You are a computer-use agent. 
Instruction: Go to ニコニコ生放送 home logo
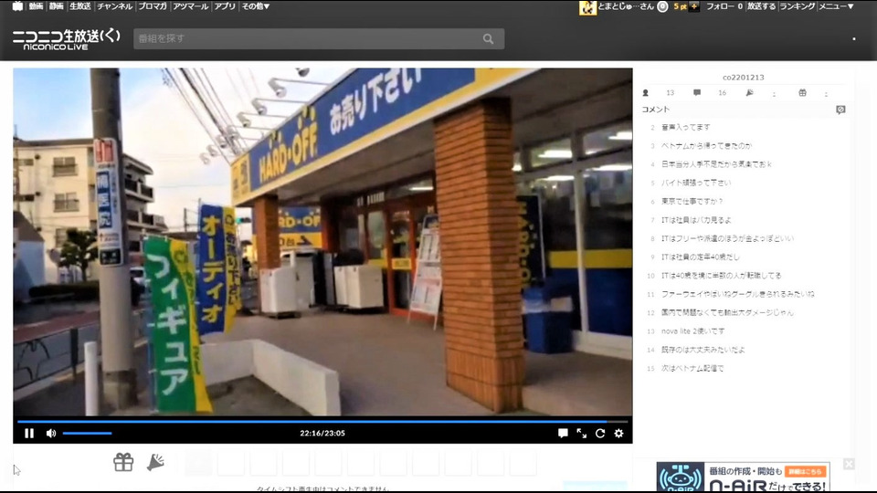tap(66, 39)
